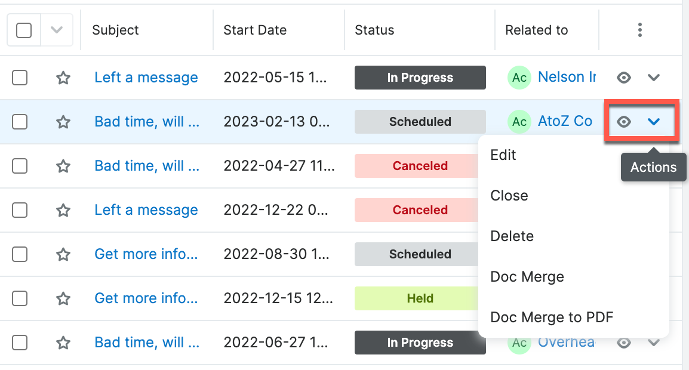Choose Edit from the Actions menu
Viewport: 689px width, 370px height.
(x=503, y=155)
